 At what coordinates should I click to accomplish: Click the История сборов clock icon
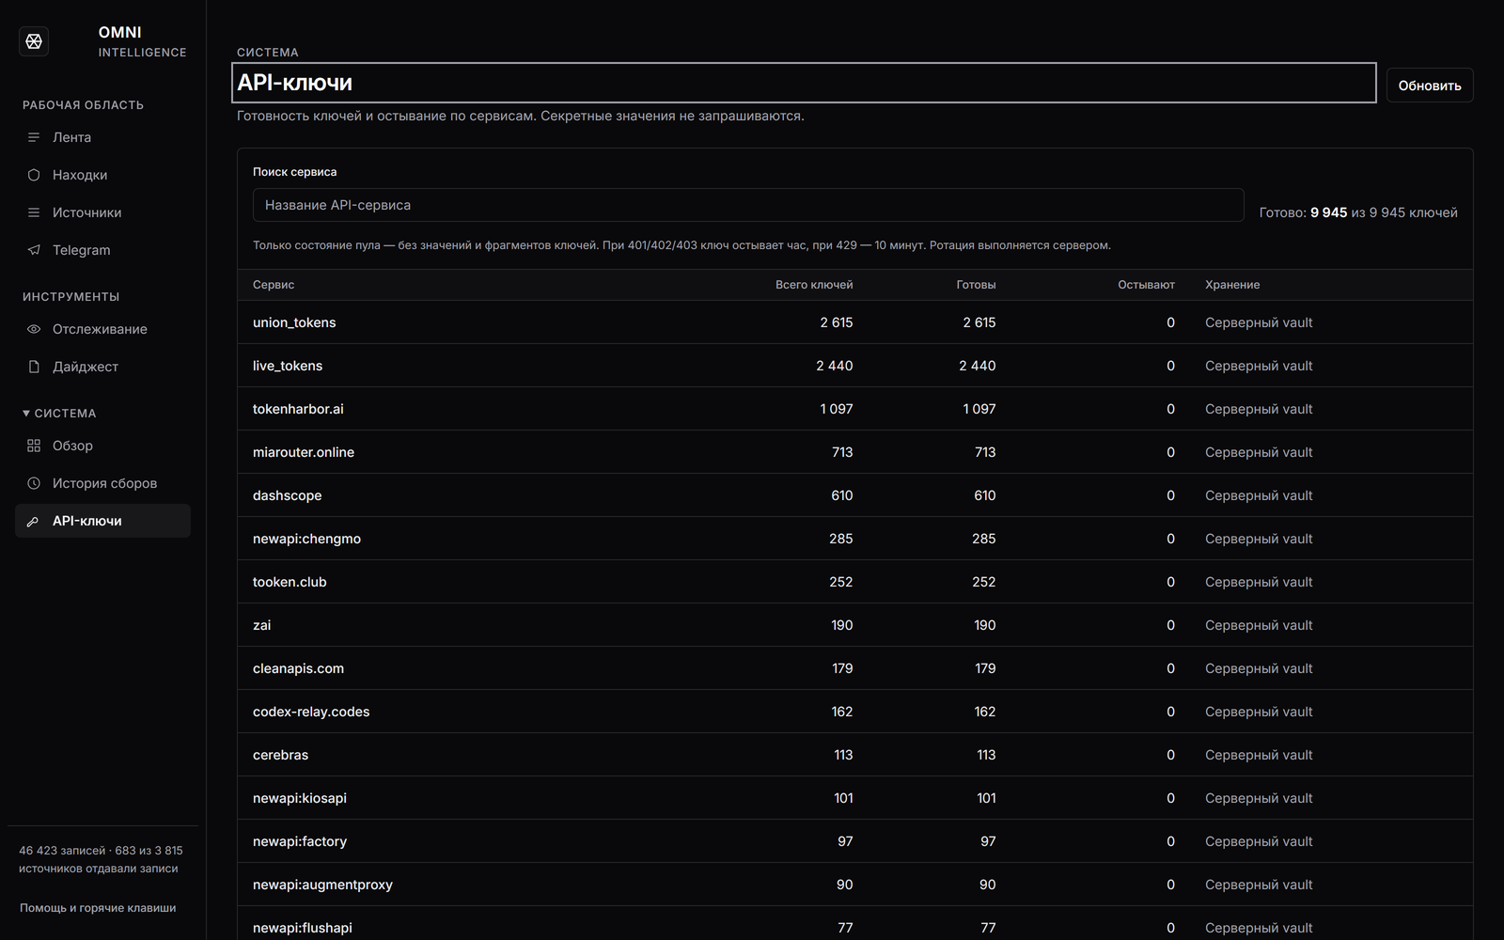[34, 483]
